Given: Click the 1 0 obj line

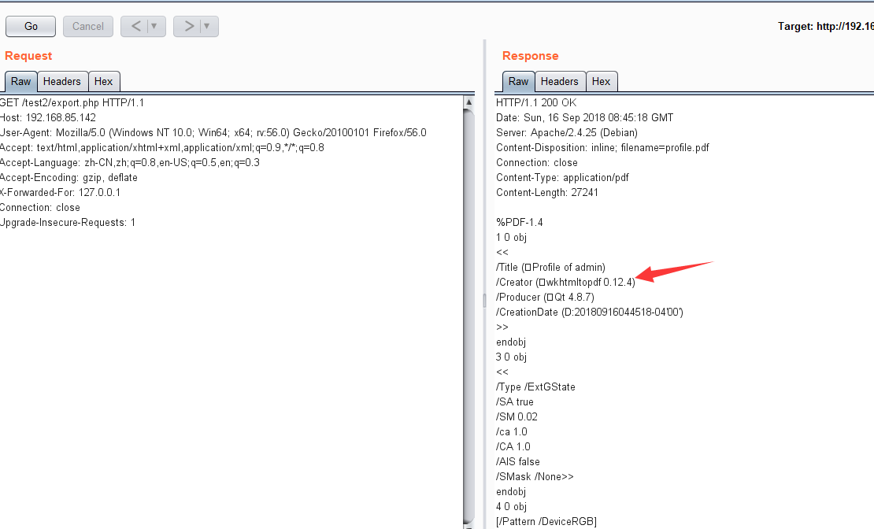Looking at the screenshot, I should [x=511, y=238].
